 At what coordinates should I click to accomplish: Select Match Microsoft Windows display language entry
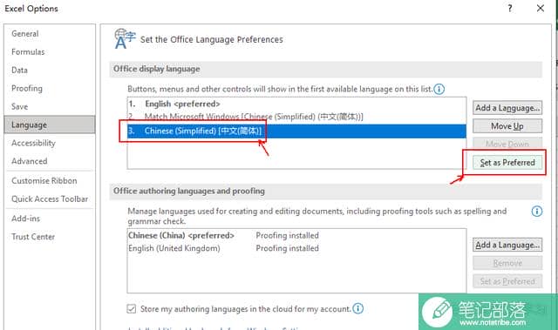click(x=296, y=117)
